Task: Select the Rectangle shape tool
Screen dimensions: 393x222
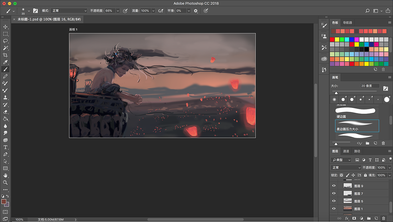Action: pyautogui.click(x=5, y=168)
